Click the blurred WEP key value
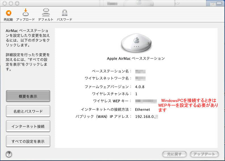Viewport: 225px width, 161px height. (x=146, y=101)
